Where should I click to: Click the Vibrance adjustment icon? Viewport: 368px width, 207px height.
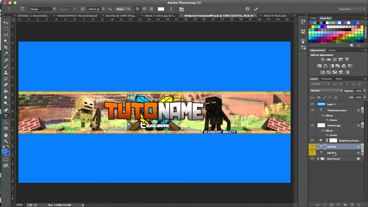coord(347,60)
